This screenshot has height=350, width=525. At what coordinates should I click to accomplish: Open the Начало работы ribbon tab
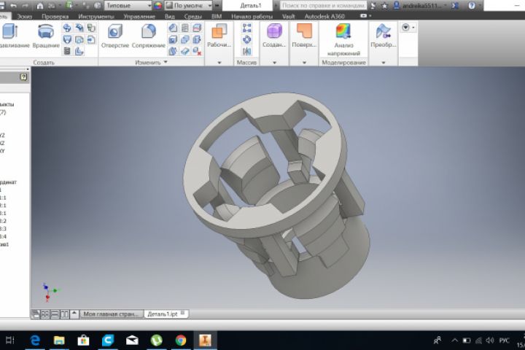click(x=252, y=16)
